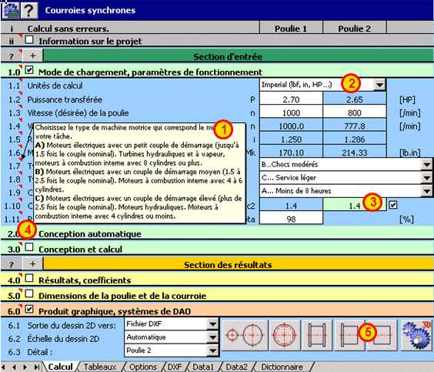Draw the two-pulley front view drawing icon
The width and height of the screenshot is (434, 372).
[x=245, y=335]
